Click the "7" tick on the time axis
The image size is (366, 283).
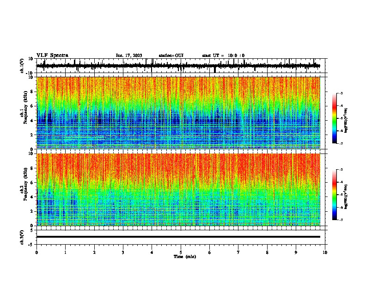click(x=238, y=252)
